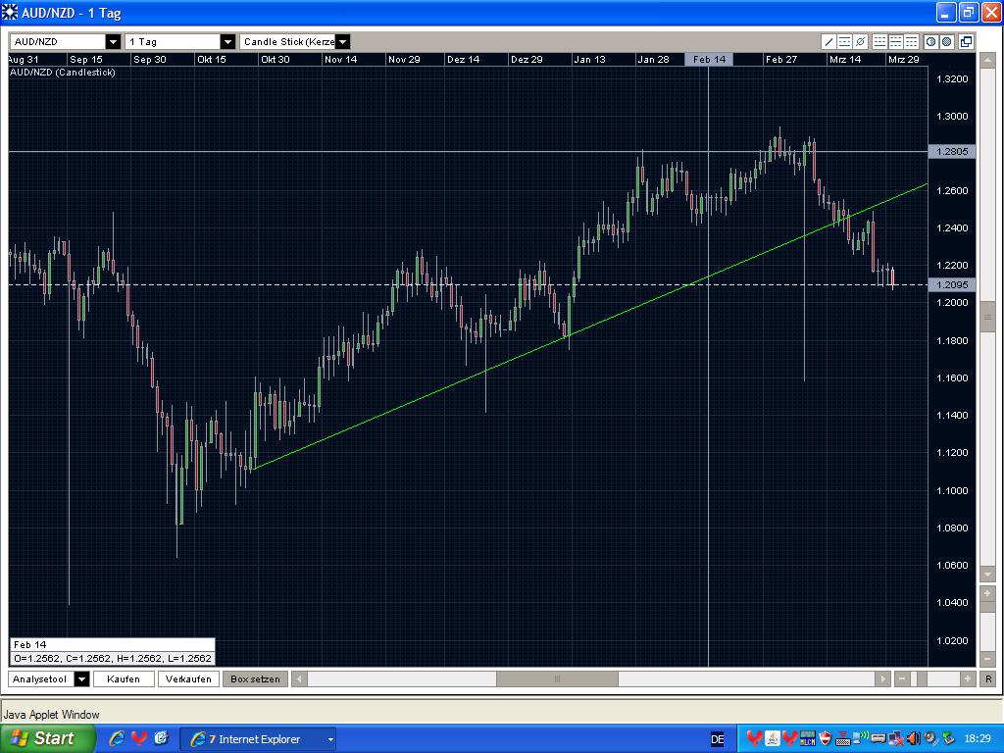Image resolution: width=1004 pixels, height=753 pixels.
Task: Click the red shield security tray icon
Action: 826,739
